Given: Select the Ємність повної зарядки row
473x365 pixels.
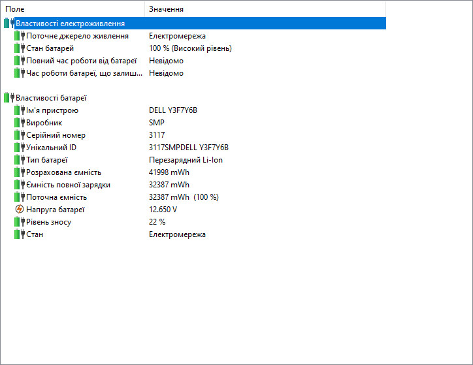Looking at the screenshot, I should 68,185.
